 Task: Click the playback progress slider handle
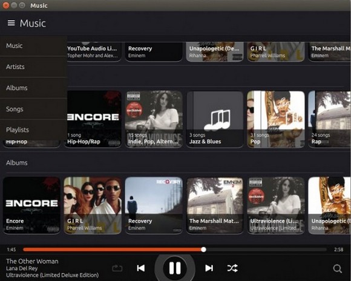click(x=203, y=250)
